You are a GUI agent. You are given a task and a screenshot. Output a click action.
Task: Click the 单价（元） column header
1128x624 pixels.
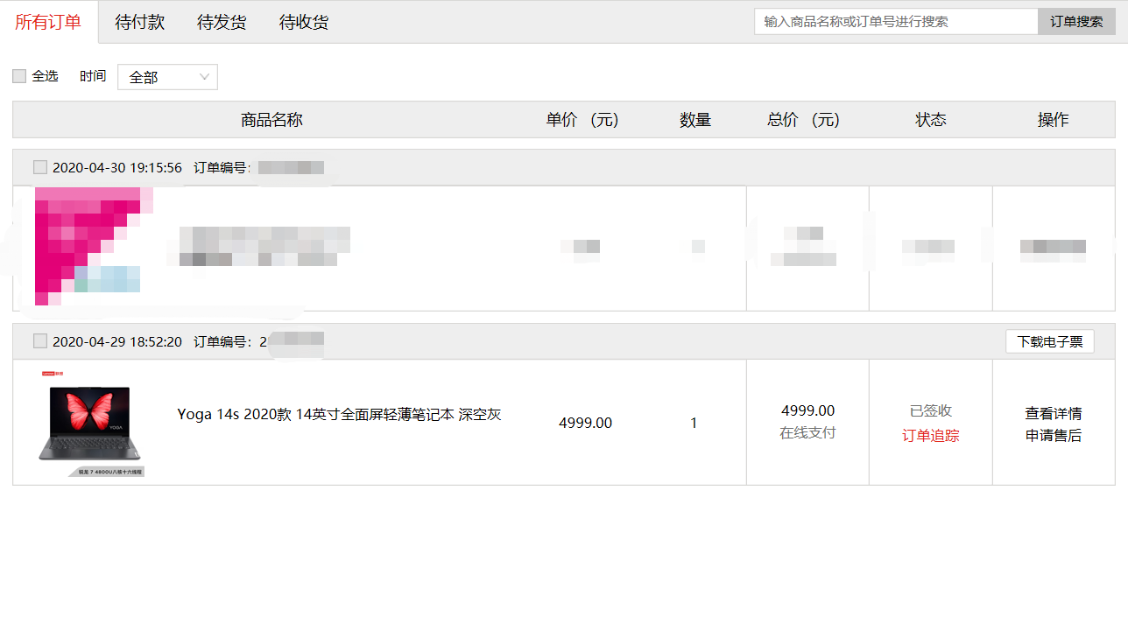(583, 120)
